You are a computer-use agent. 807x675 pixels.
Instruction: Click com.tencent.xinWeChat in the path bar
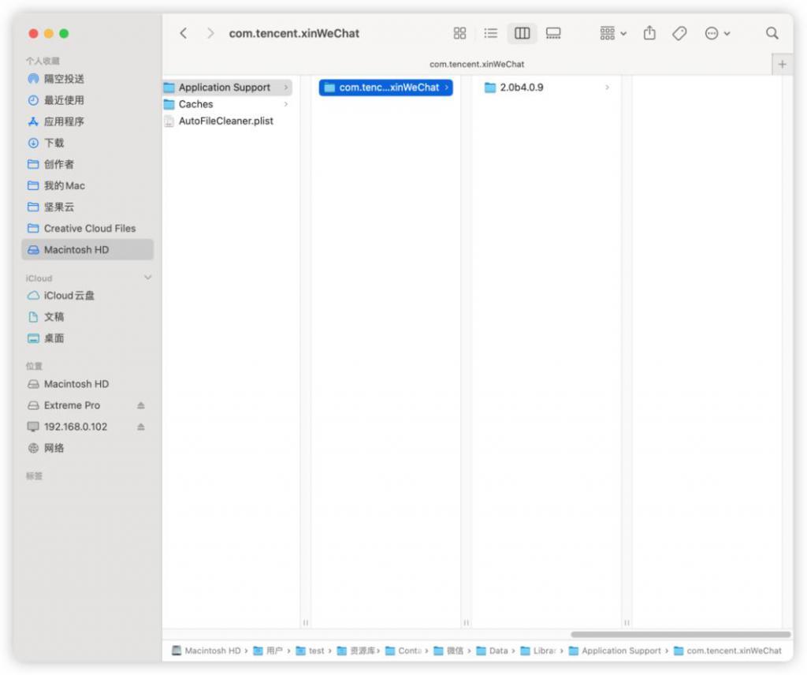pyautogui.click(x=727, y=651)
